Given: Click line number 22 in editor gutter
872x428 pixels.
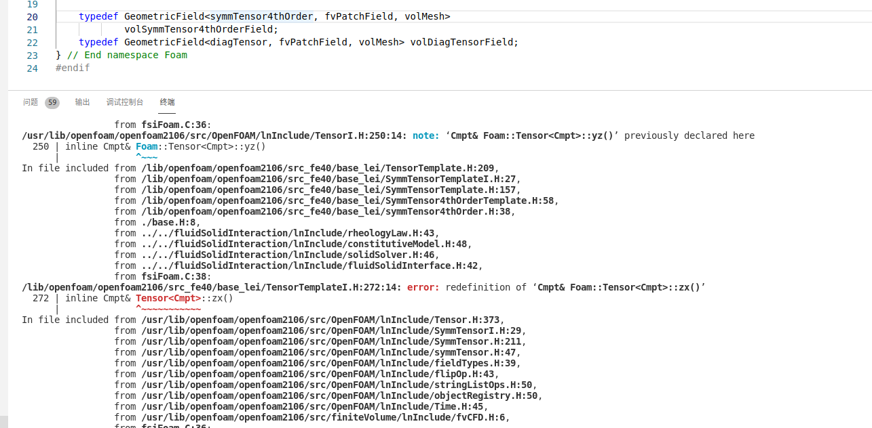Looking at the screenshot, I should tap(33, 42).
